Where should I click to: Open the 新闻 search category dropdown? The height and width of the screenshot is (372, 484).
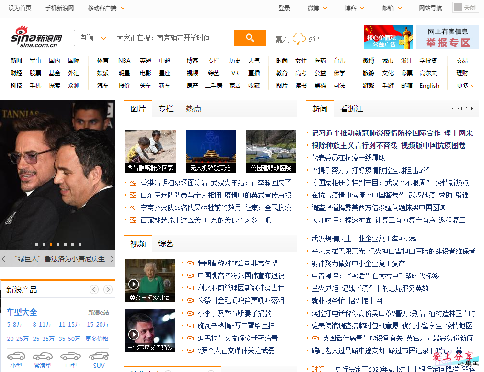(x=92, y=38)
